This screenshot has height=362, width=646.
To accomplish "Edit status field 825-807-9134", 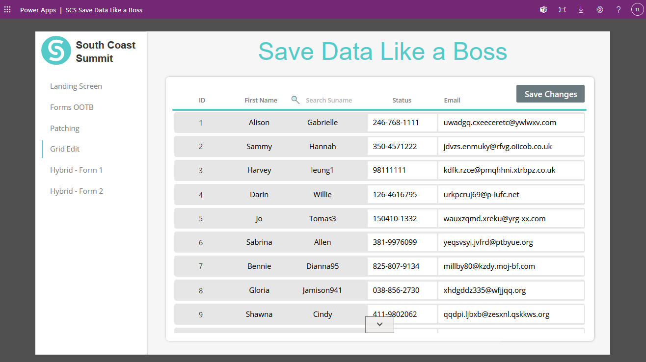I will (x=402, y=266).
